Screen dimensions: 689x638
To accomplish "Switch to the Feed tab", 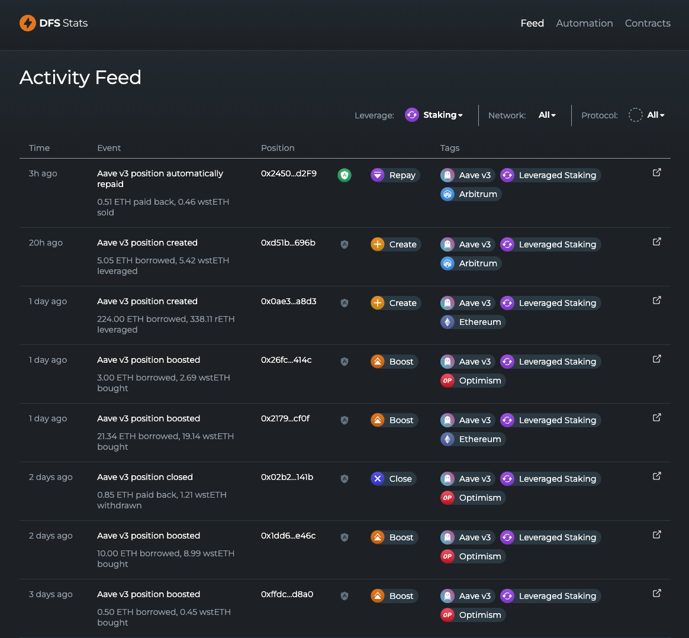I will click(532, 23).
